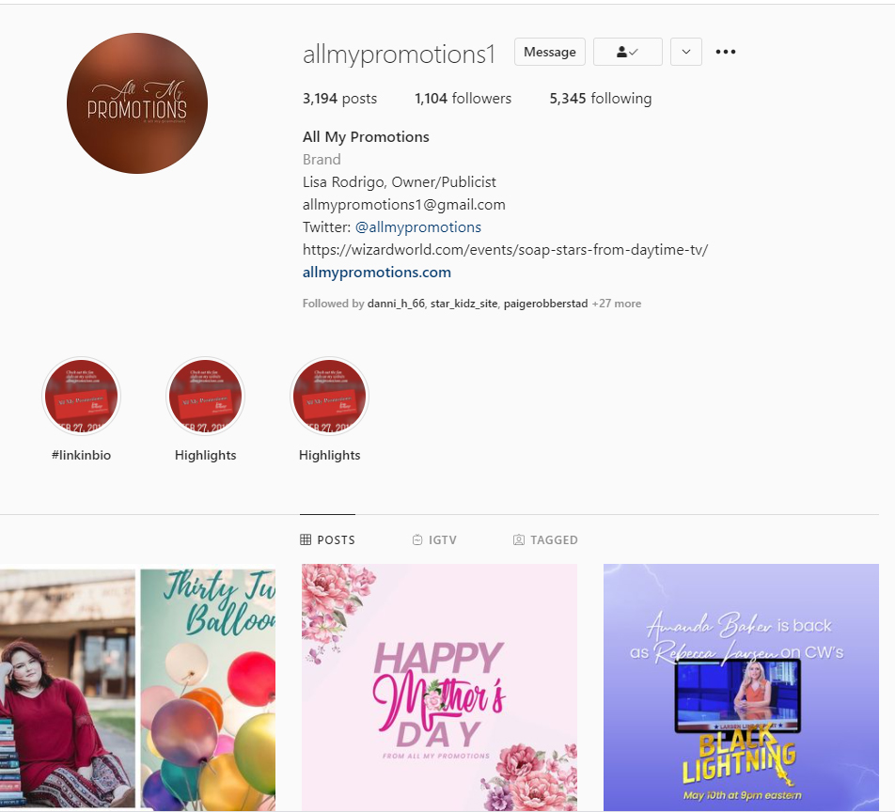Open the +27 more followers link
895x812 pixels.
coord(617,304)
